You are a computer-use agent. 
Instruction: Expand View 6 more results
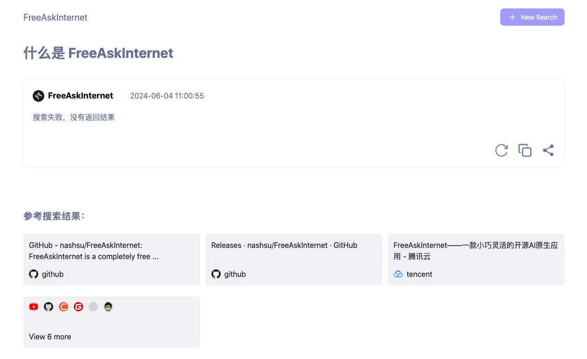(112, 322)
